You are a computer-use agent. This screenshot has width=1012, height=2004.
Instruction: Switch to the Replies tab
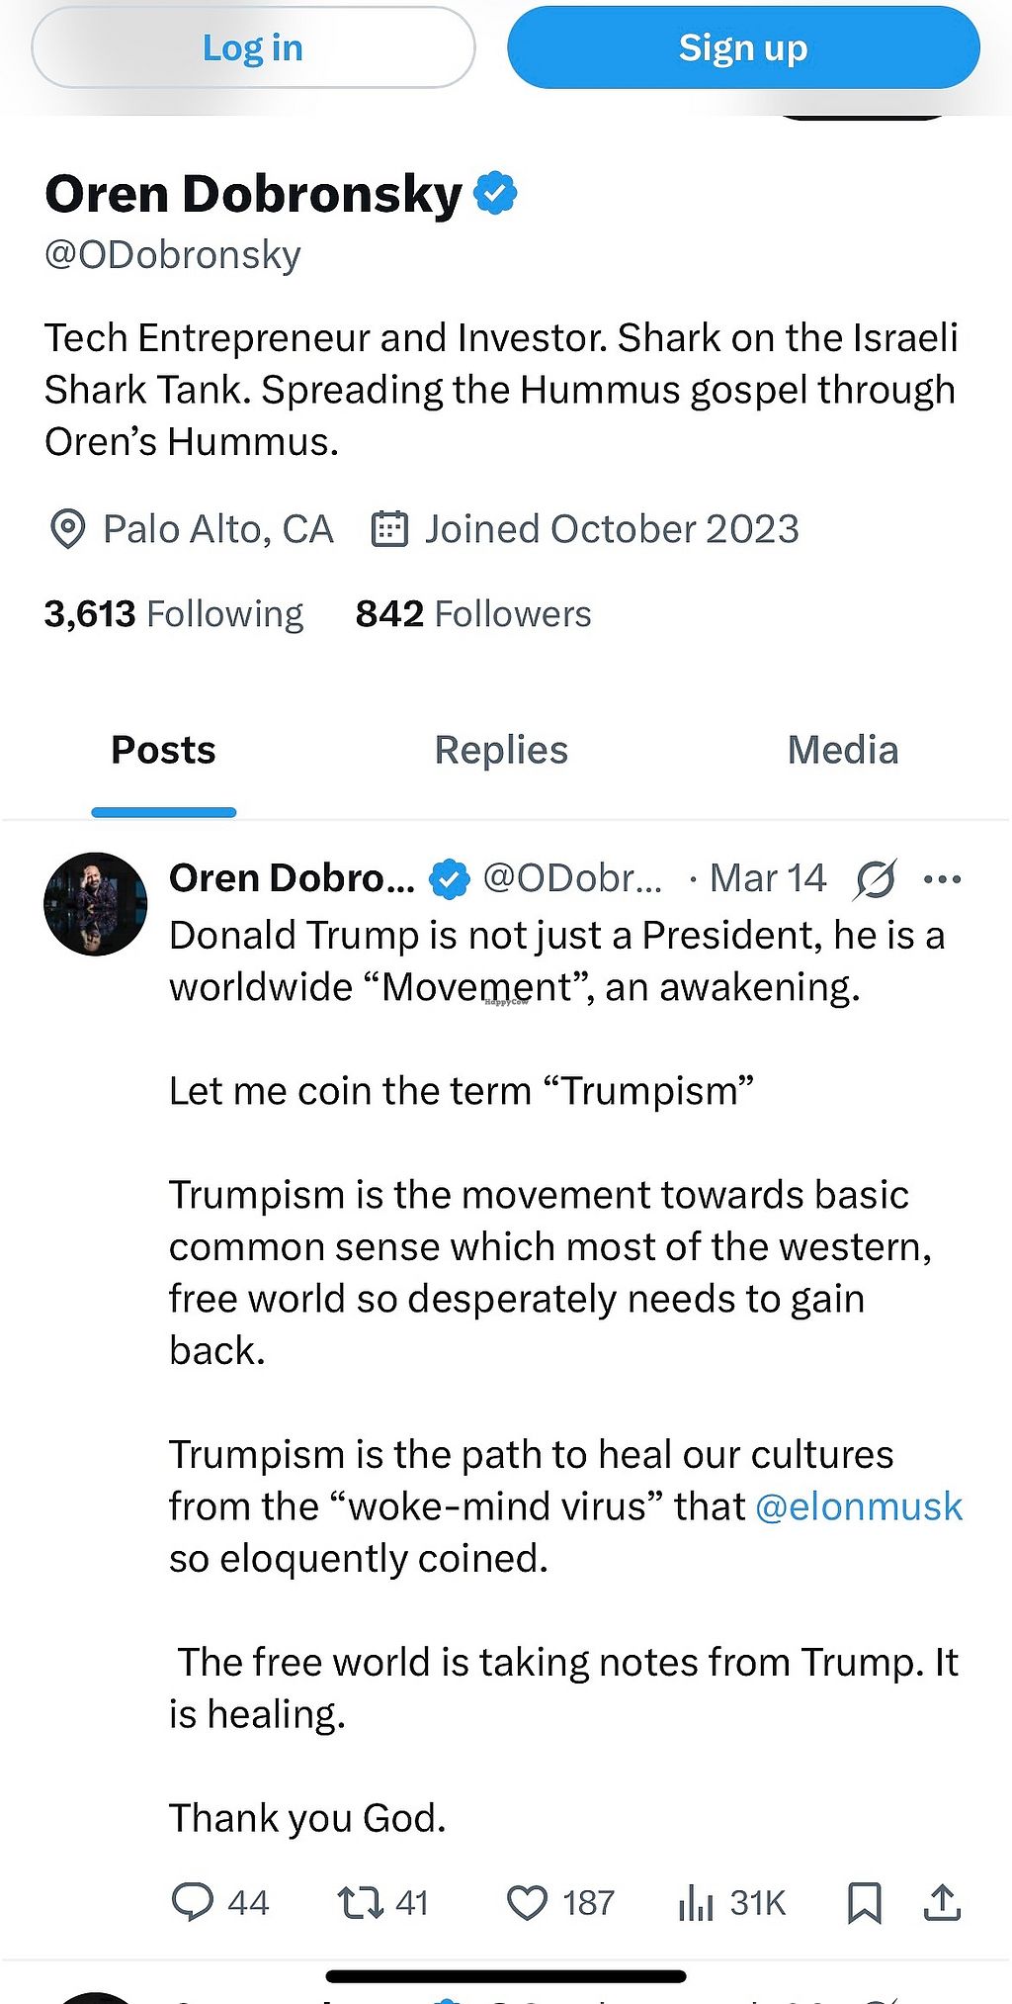(x=501, y=750)
